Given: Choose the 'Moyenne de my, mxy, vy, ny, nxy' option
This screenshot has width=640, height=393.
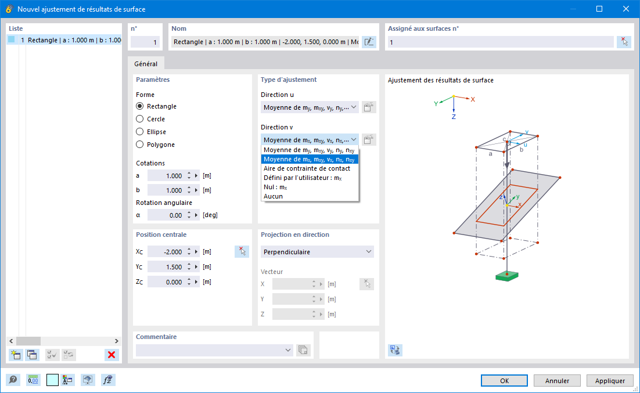Looking at the screenshot, I should (310, 150).
